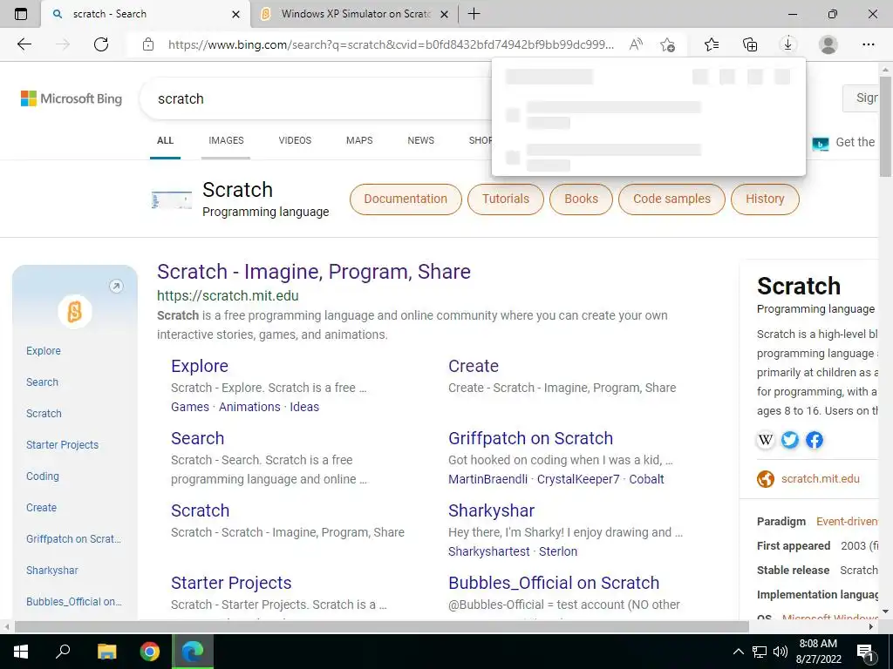Click the Tutorials pill button
893x669 pixels.
click(x=506, y=199)
